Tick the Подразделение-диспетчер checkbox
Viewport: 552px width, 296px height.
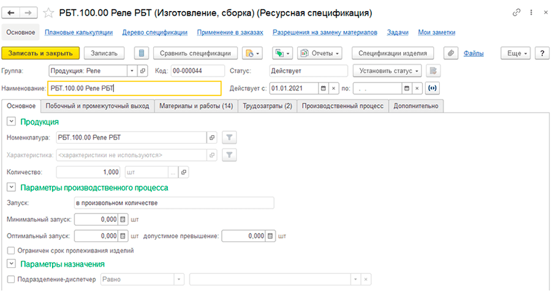tap(11, 279)
